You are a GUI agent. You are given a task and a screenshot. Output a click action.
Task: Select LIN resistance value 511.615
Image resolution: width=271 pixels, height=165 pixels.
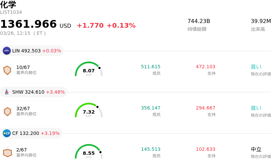click(x=151, y=67)
